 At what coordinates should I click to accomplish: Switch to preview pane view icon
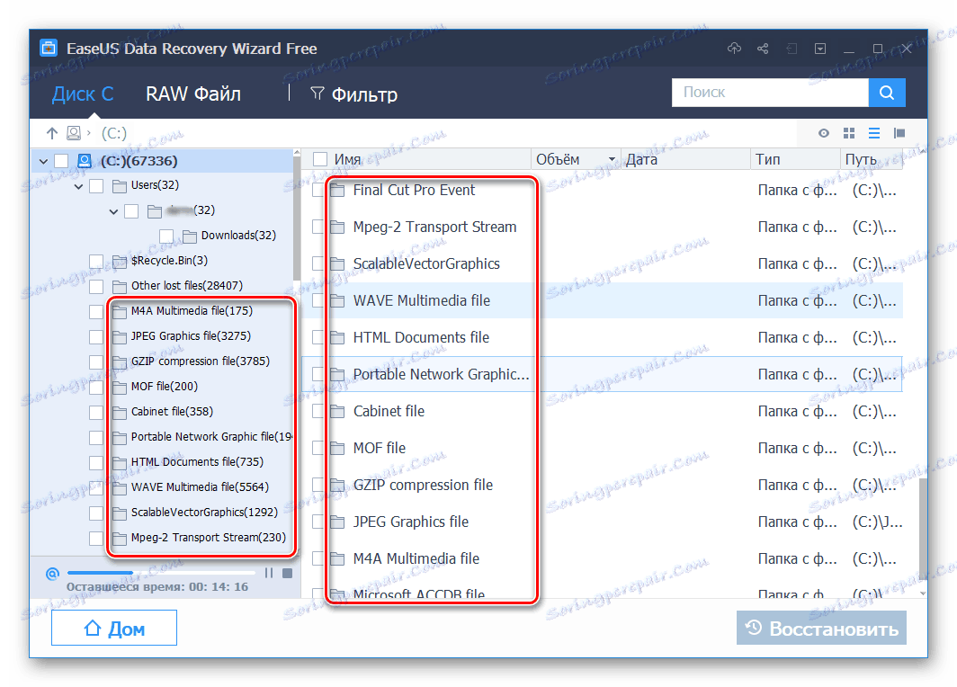pyautogui.click(x=899, y=133)
